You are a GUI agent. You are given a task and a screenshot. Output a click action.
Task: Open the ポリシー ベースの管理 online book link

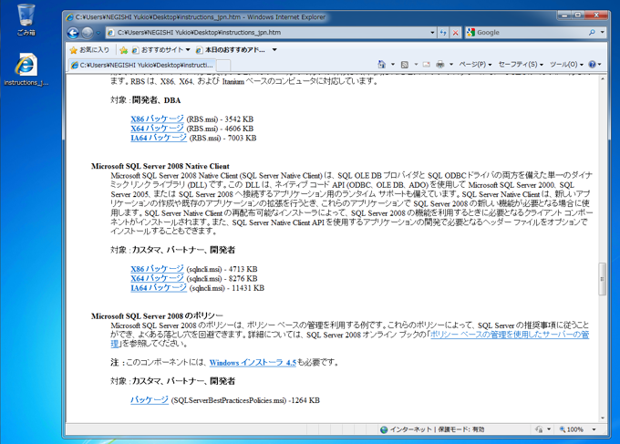point(510,335)
